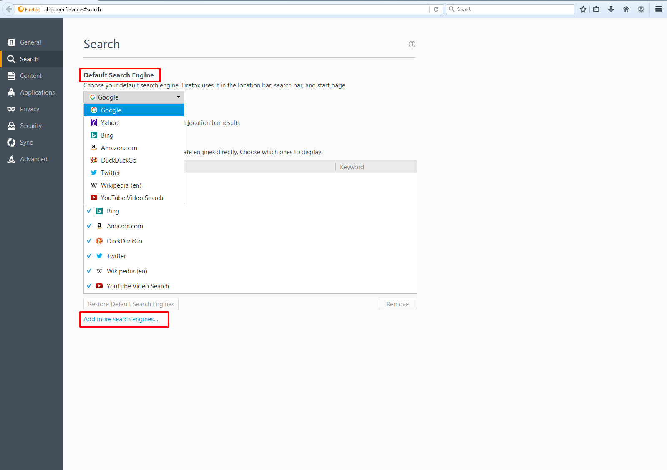667x470 pixels.
Task: Collapse the Google default engine dropdown
Action: 134,97
